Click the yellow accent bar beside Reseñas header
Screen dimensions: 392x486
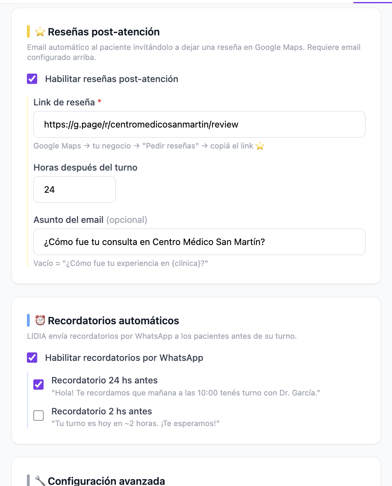pyautogui.click(x=28, y=31)
